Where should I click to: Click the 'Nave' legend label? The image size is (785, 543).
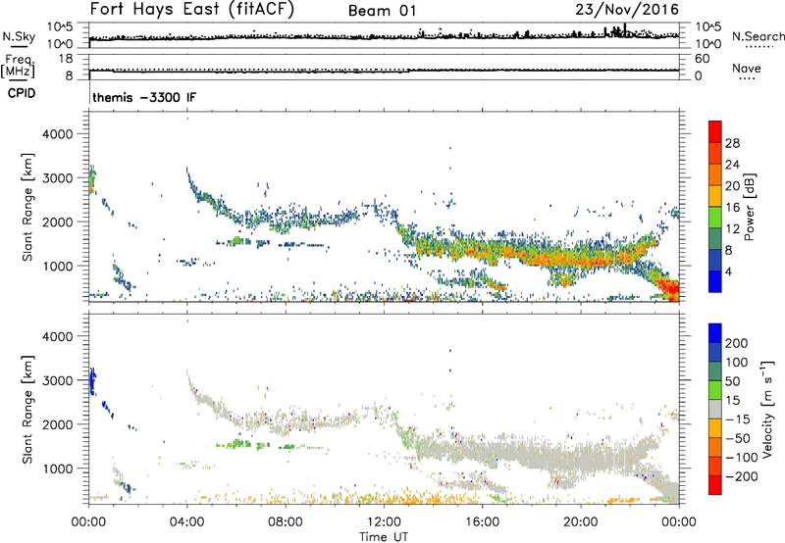coord(747,68)
